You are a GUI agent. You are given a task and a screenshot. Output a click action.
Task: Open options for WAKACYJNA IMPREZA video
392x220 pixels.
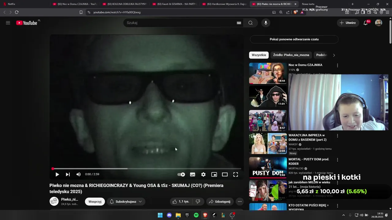point(337,136)
